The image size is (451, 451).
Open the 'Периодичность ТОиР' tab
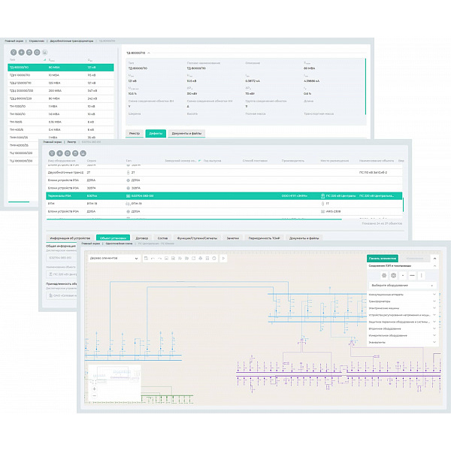pyautogui.click(x=264, y=238)
